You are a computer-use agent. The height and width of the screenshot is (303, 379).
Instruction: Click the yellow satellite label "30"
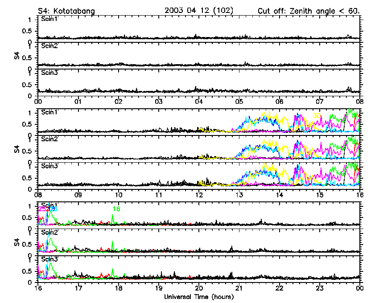click(x=317, y=116)
